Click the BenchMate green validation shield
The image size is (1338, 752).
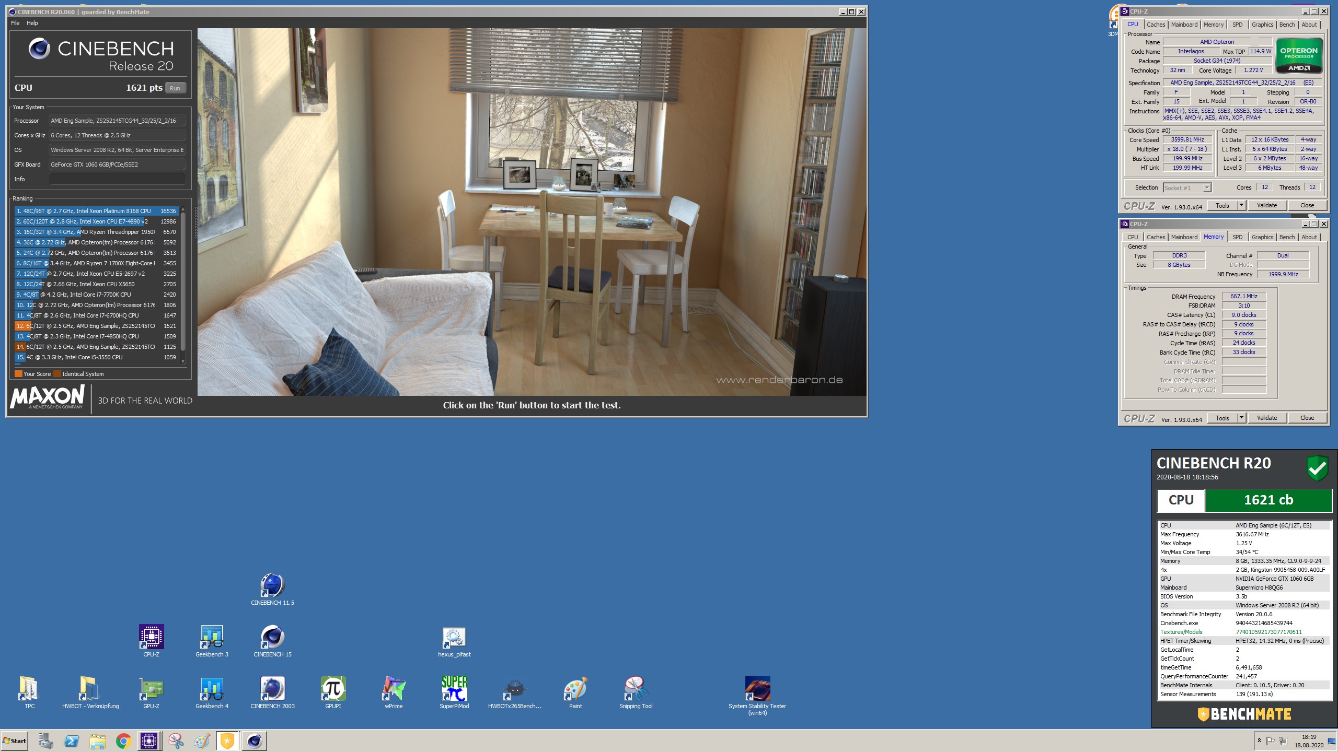click(1317, 468)
